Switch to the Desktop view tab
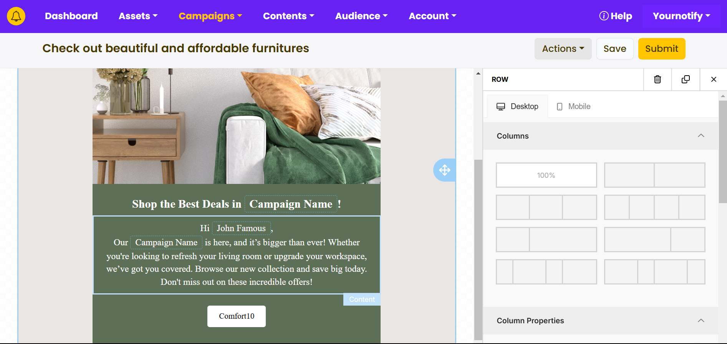This screenshot has height=344, width=727. [517, 106]
